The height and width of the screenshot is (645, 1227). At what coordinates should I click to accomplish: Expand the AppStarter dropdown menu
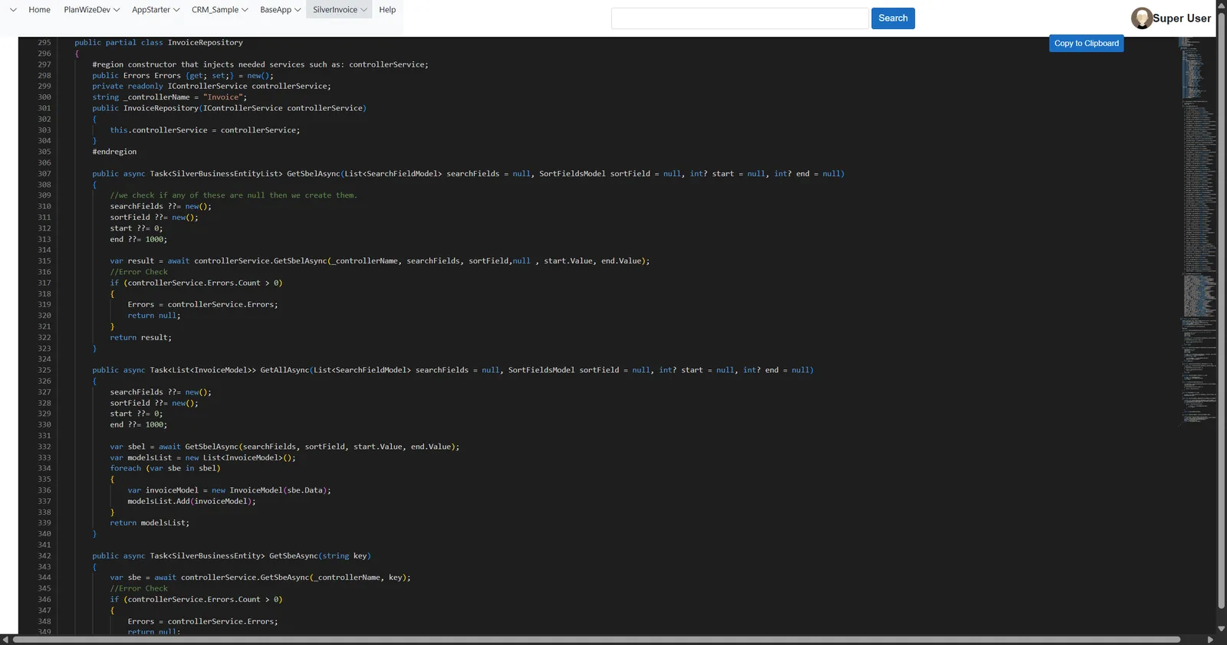click(x=156, y=10)
